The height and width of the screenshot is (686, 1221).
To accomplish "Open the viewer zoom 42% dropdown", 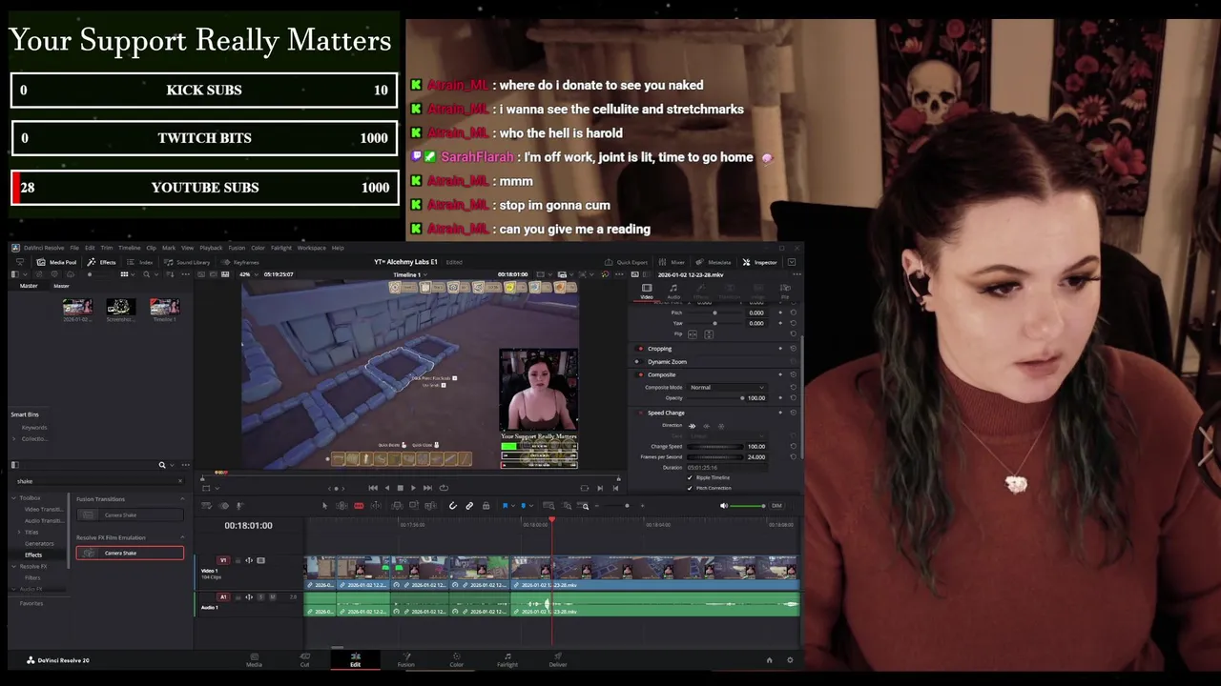I will pos(249,274).
